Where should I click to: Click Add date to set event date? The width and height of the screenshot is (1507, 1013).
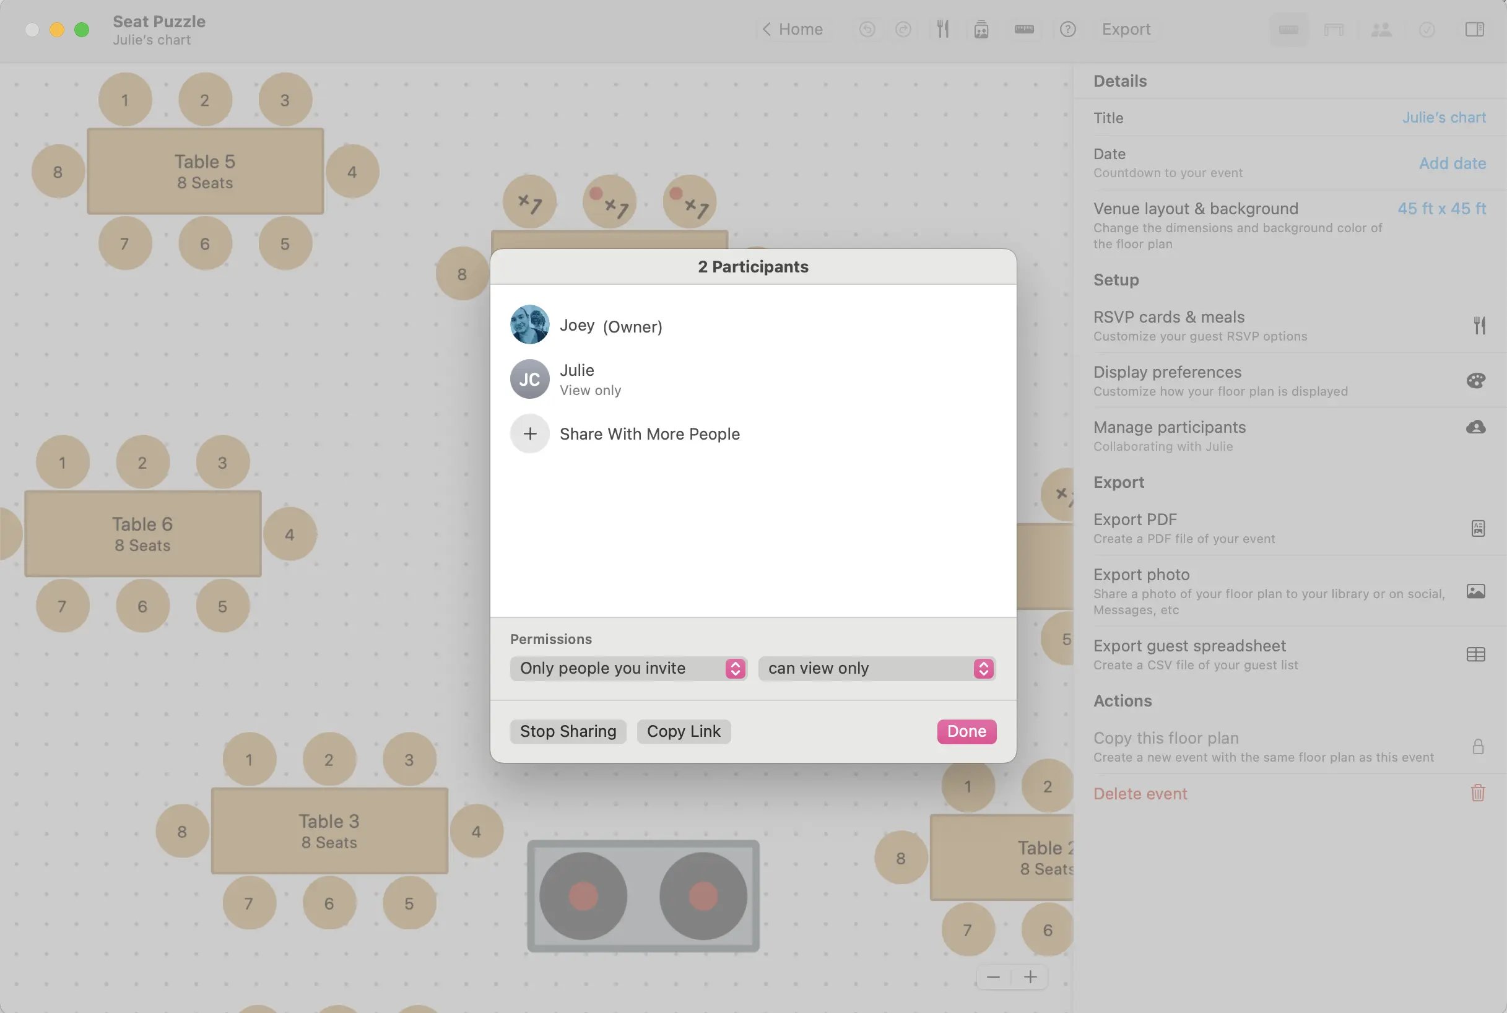[1453, 163]
